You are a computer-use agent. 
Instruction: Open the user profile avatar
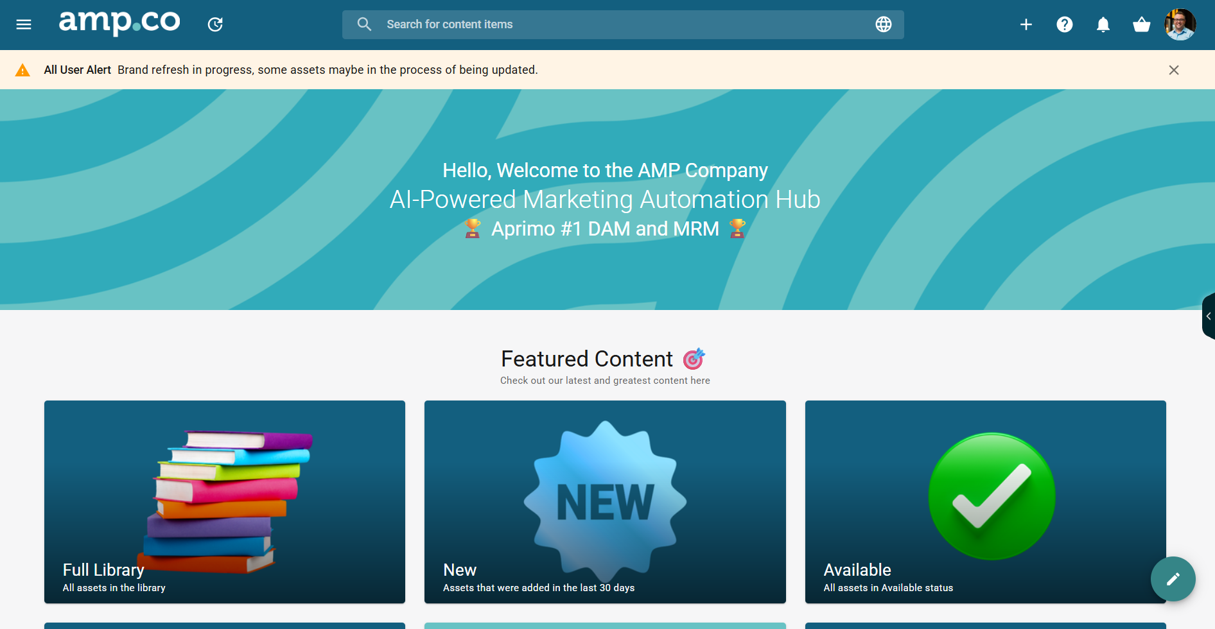(1180, 24)
